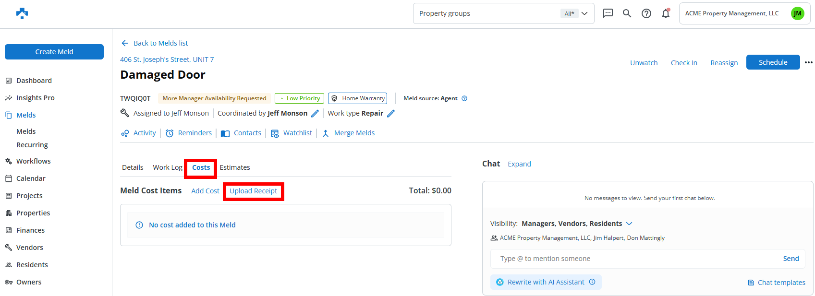The height and width of the screenshot is (296, 815).
Task: Switch to the Estimates tab
Action: point(235,167)
